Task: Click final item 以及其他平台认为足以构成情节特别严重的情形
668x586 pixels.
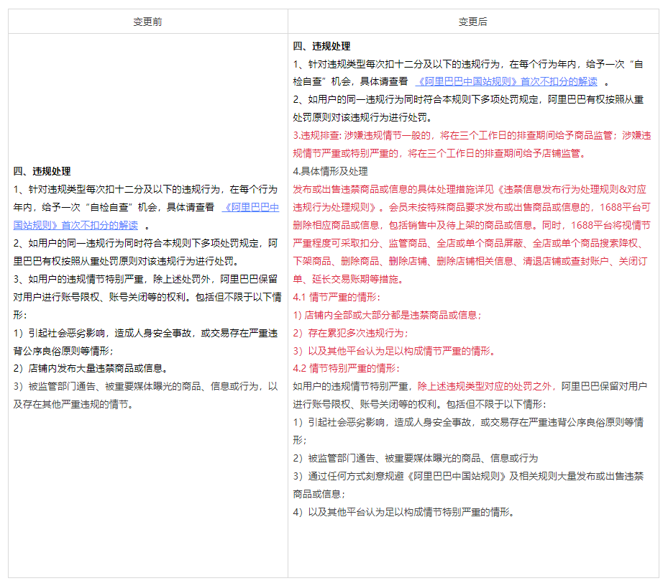Action: [x=404, y=512]
